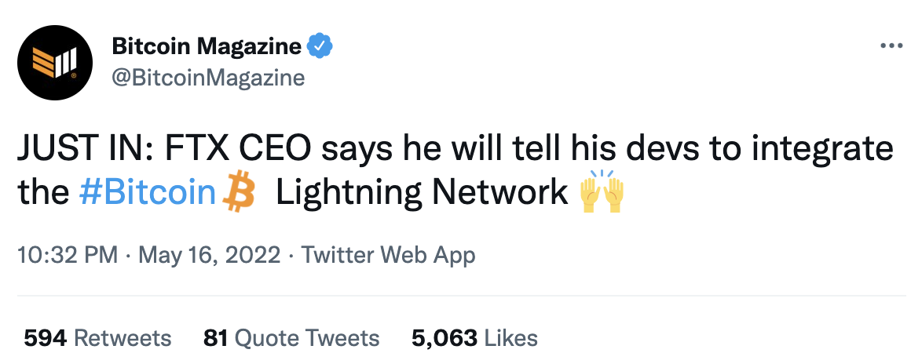Click the raised hands emoji

(x=601, y=192)
